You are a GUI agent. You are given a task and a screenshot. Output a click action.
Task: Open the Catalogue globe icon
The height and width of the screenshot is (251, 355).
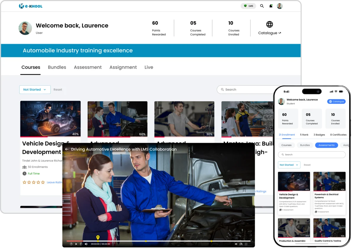click(x=269, y=25)
